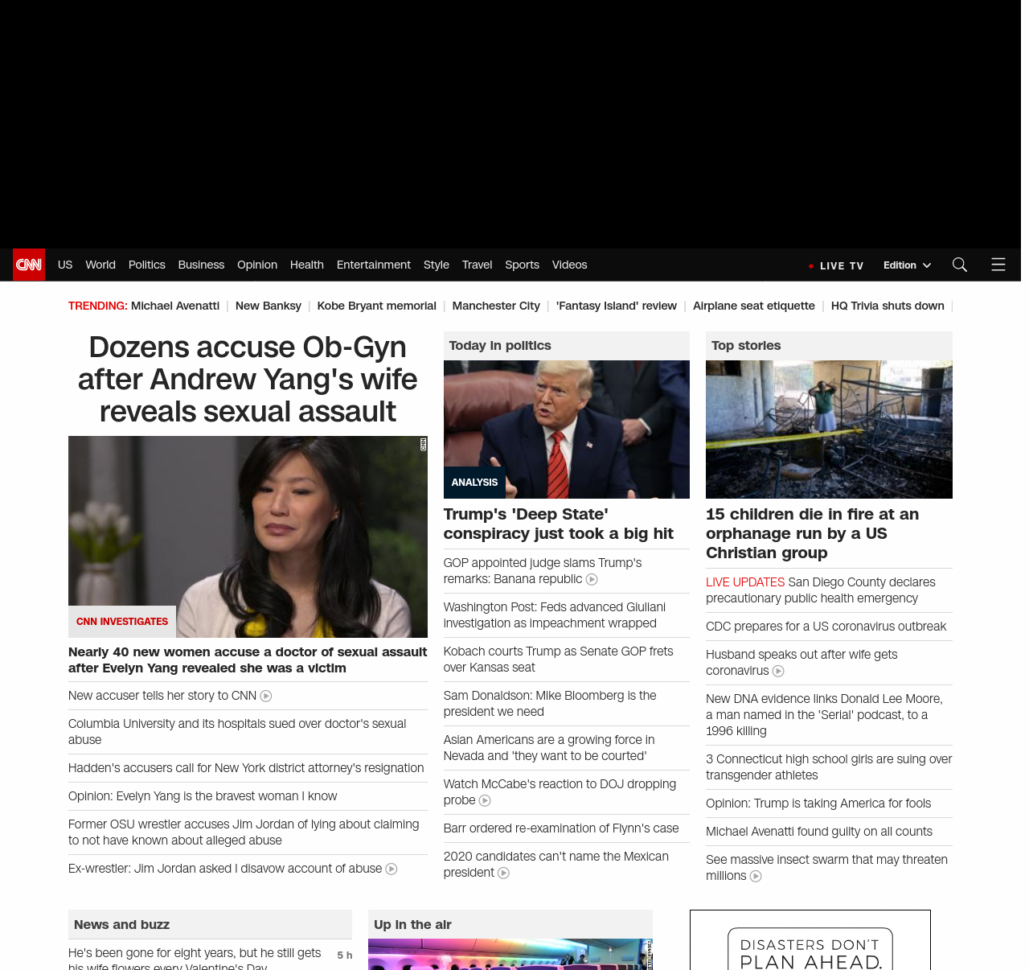Image resolution: width=1029 pixels, height=970 pixels.
Task: Click play icon after Jim Jordan ex-wrestler headline
Action: (392, 869)
